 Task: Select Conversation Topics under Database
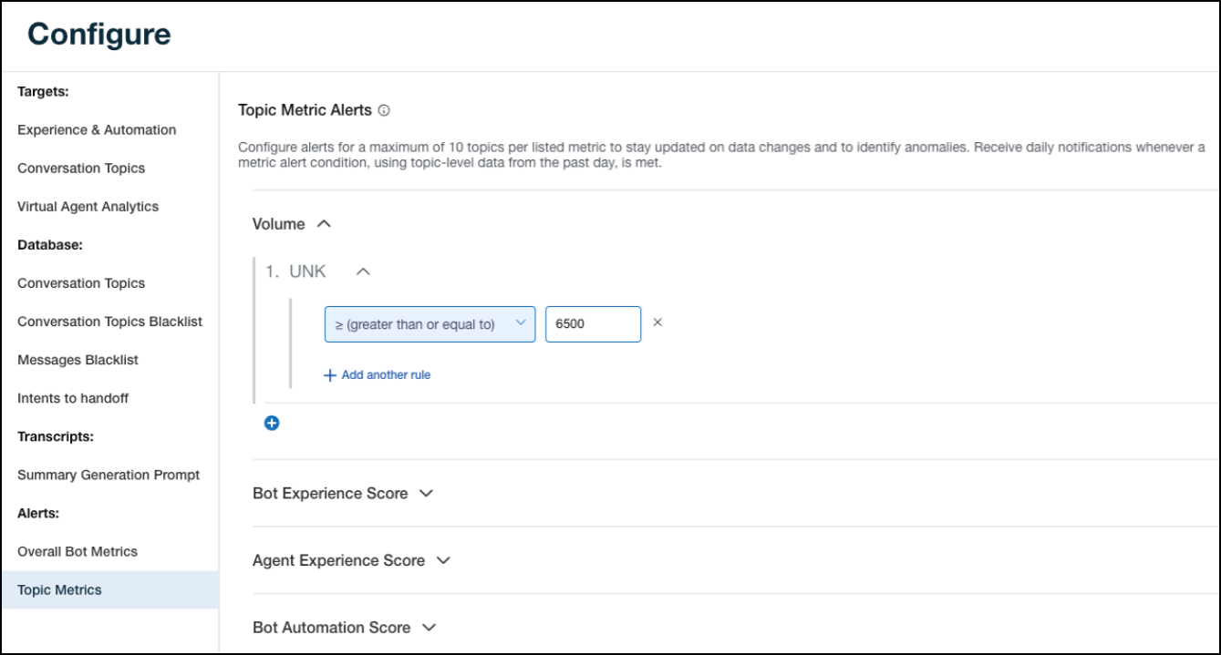coord(81,283)
